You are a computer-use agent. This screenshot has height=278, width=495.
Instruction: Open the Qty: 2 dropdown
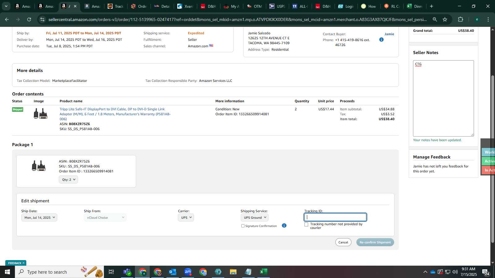[x=68, y=179]
